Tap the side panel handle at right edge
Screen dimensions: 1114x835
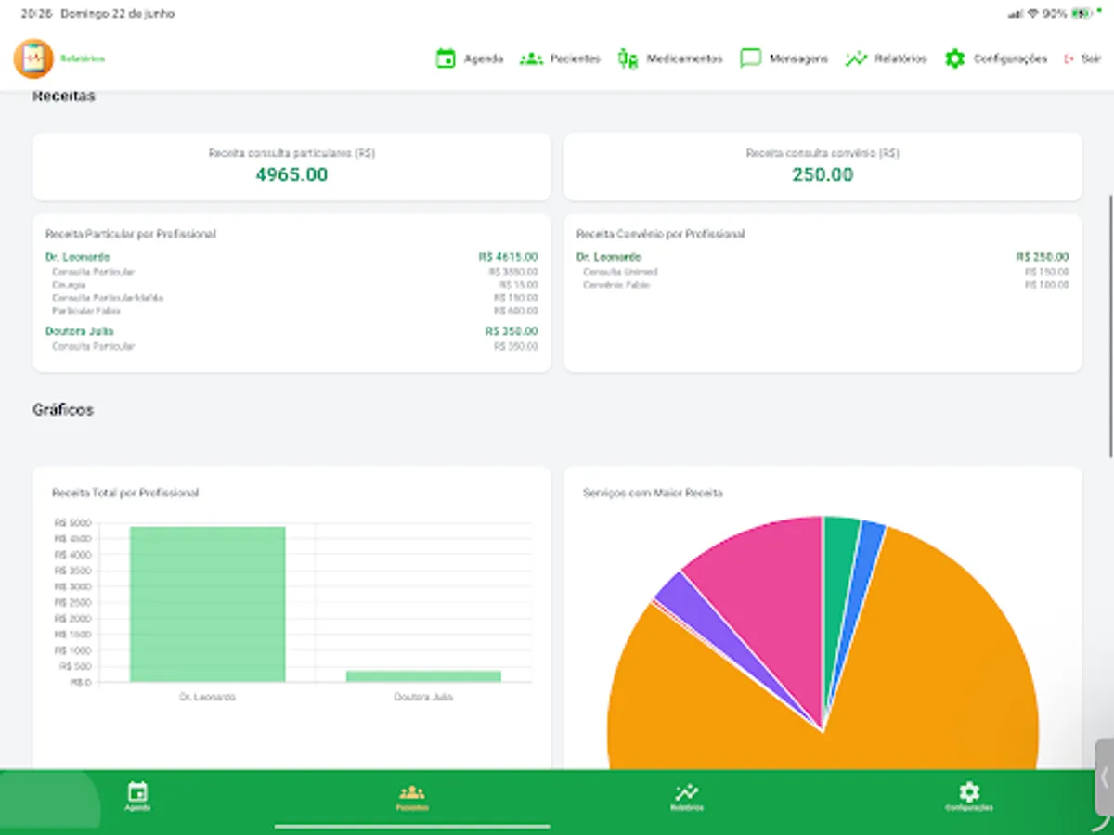[1104, 777]
